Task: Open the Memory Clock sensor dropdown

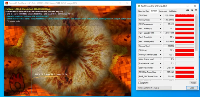Action: 160,20
